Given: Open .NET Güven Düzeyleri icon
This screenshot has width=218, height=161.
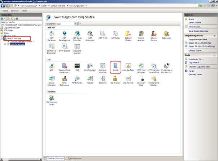Looking at the screenshot, I should tap(77, 36).
